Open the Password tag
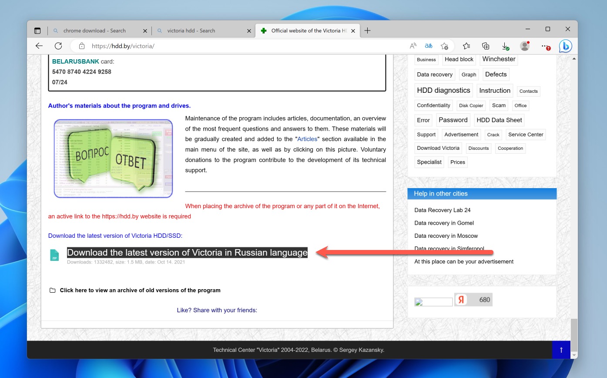607x378 pixels. click(x=453, y=120)
